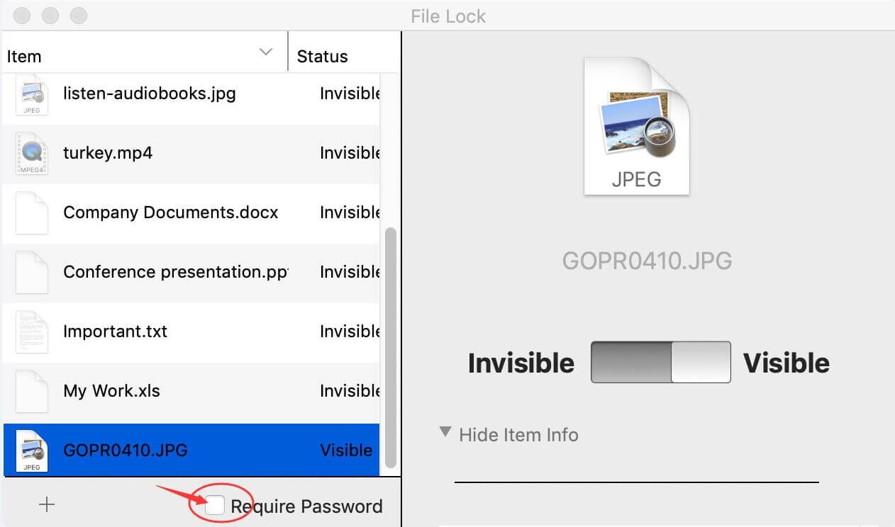Click the Invisible label beside the switch
895x527 pixels.
point(521,362)
